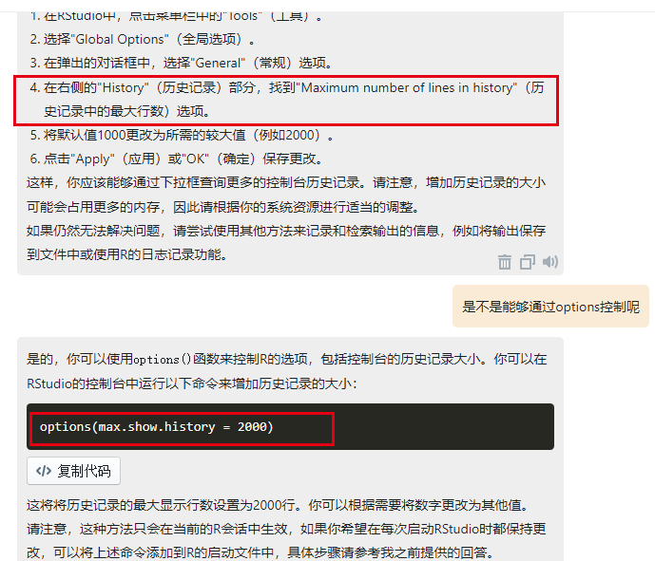Click the value 2000 in the code block

[x=252, y=427]
